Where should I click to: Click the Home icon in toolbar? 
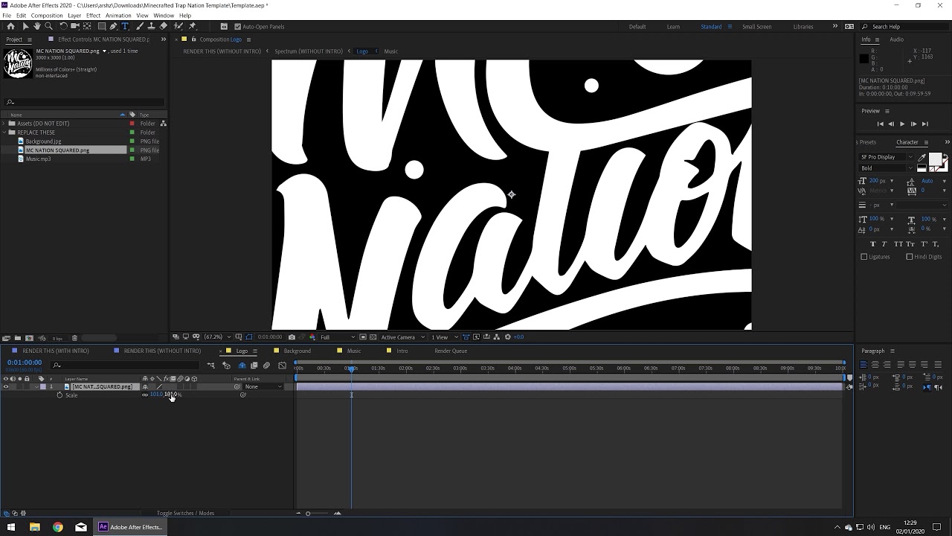(10, 26)
